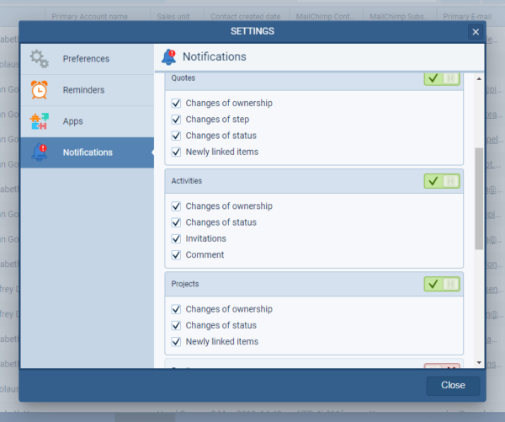Uncheck Changes of step under Quotes
505x422 pixels.
pyautogui.click(x=176, y=120)
